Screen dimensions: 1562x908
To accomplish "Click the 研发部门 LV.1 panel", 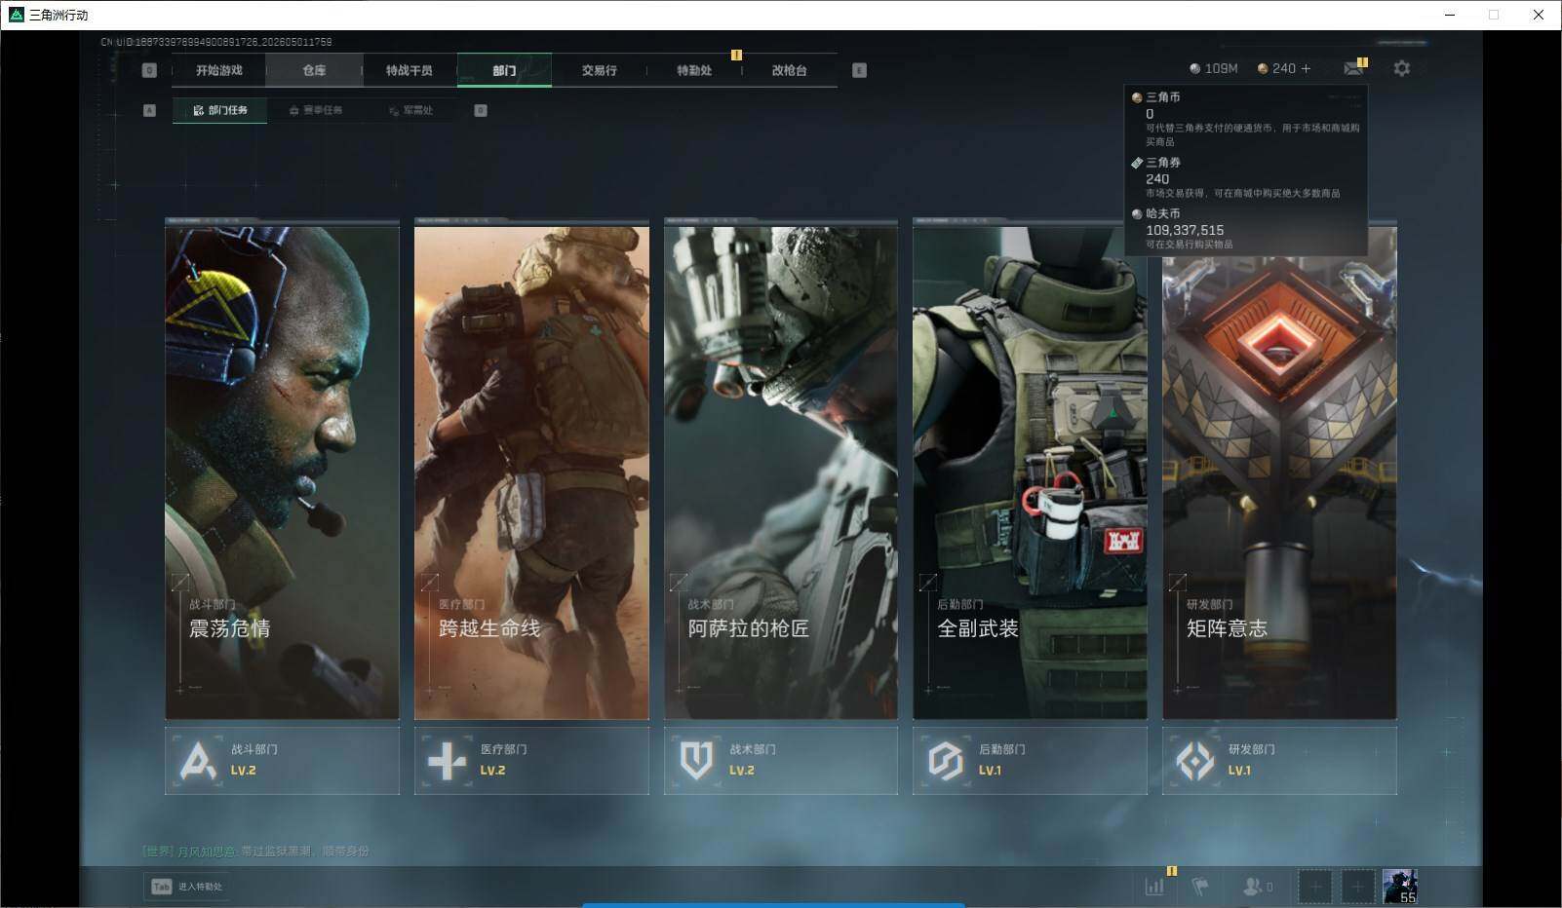I will (1279, 761).
